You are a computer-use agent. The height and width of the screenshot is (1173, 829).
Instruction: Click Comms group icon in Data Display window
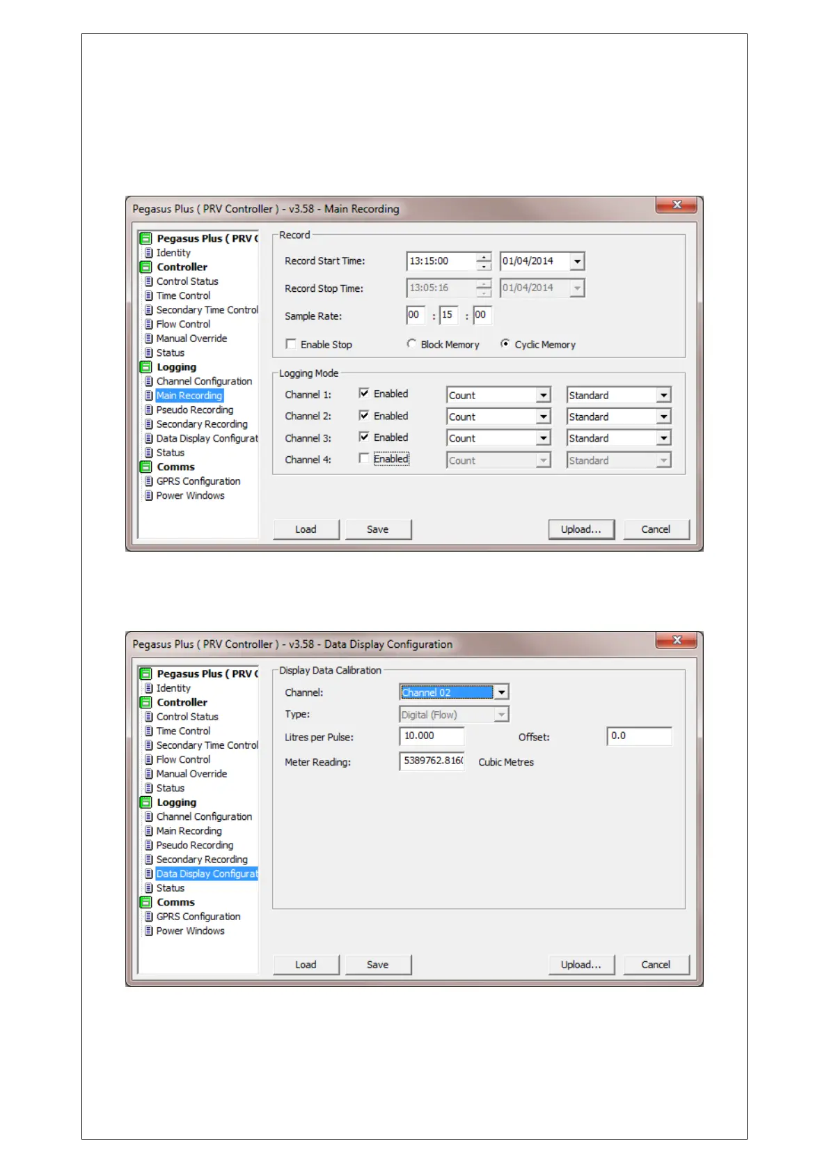click(145, 902)
